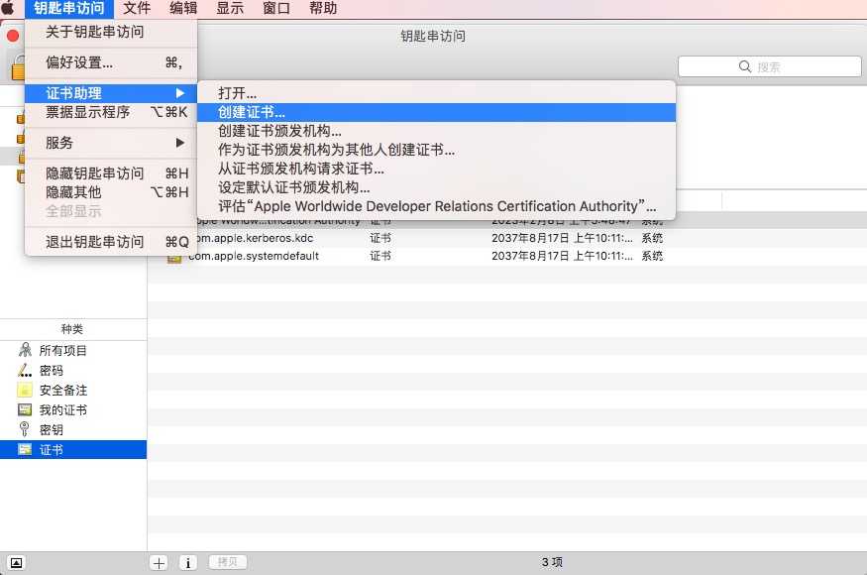Select 关于钥匙串访问
This screenshot has width=867, height=575.
[x=111, y=32]
